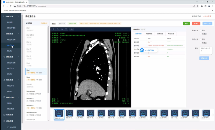Screen dimensions: 215x130
Task: Click the icon beside 抽检管理
Action: 4,57
